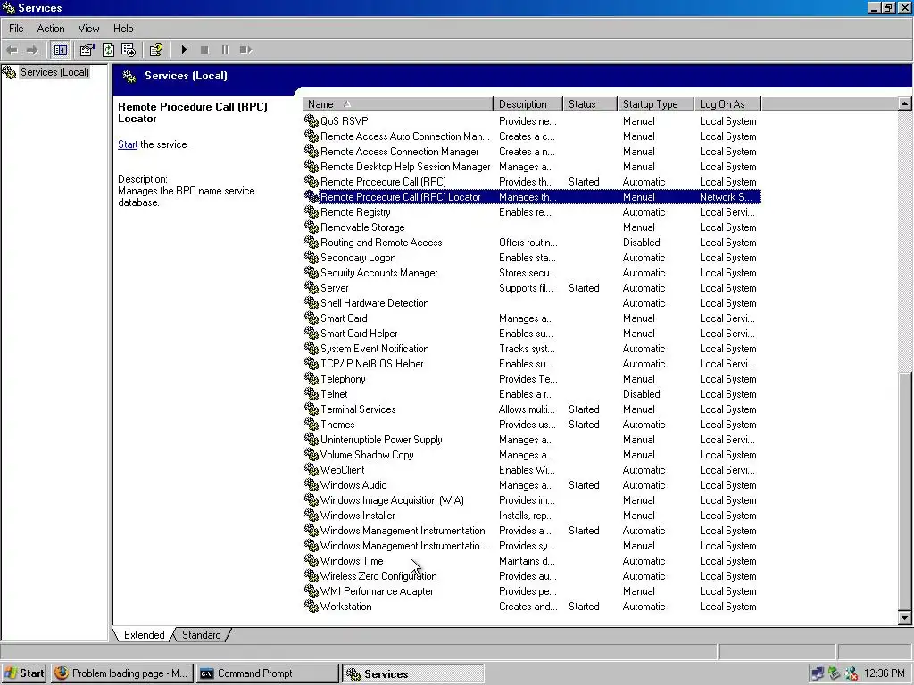Select TCP/IP NetBIOS Helper service
Image resolution: width=914 pixels, height=685 pixels.
pos(532,364)
